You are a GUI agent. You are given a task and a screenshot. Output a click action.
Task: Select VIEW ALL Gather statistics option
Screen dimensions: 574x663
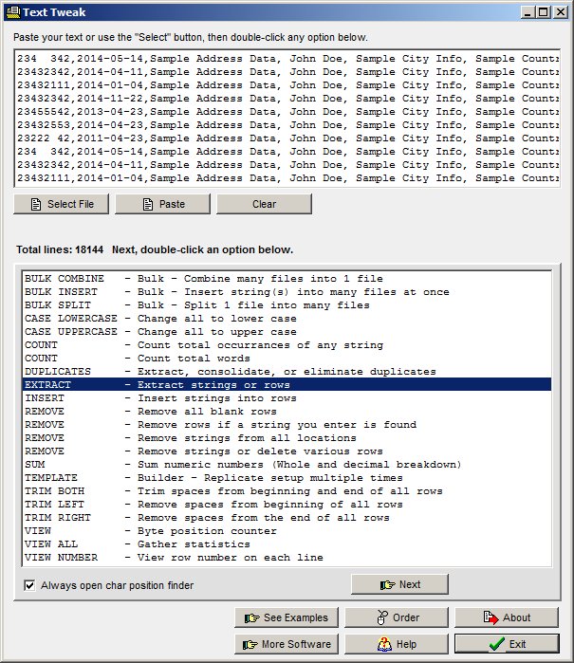[287, 544]
